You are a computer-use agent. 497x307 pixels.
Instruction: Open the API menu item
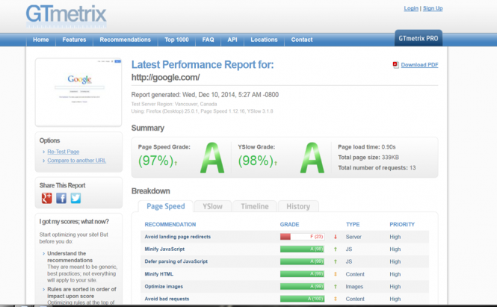coord(232,40)
